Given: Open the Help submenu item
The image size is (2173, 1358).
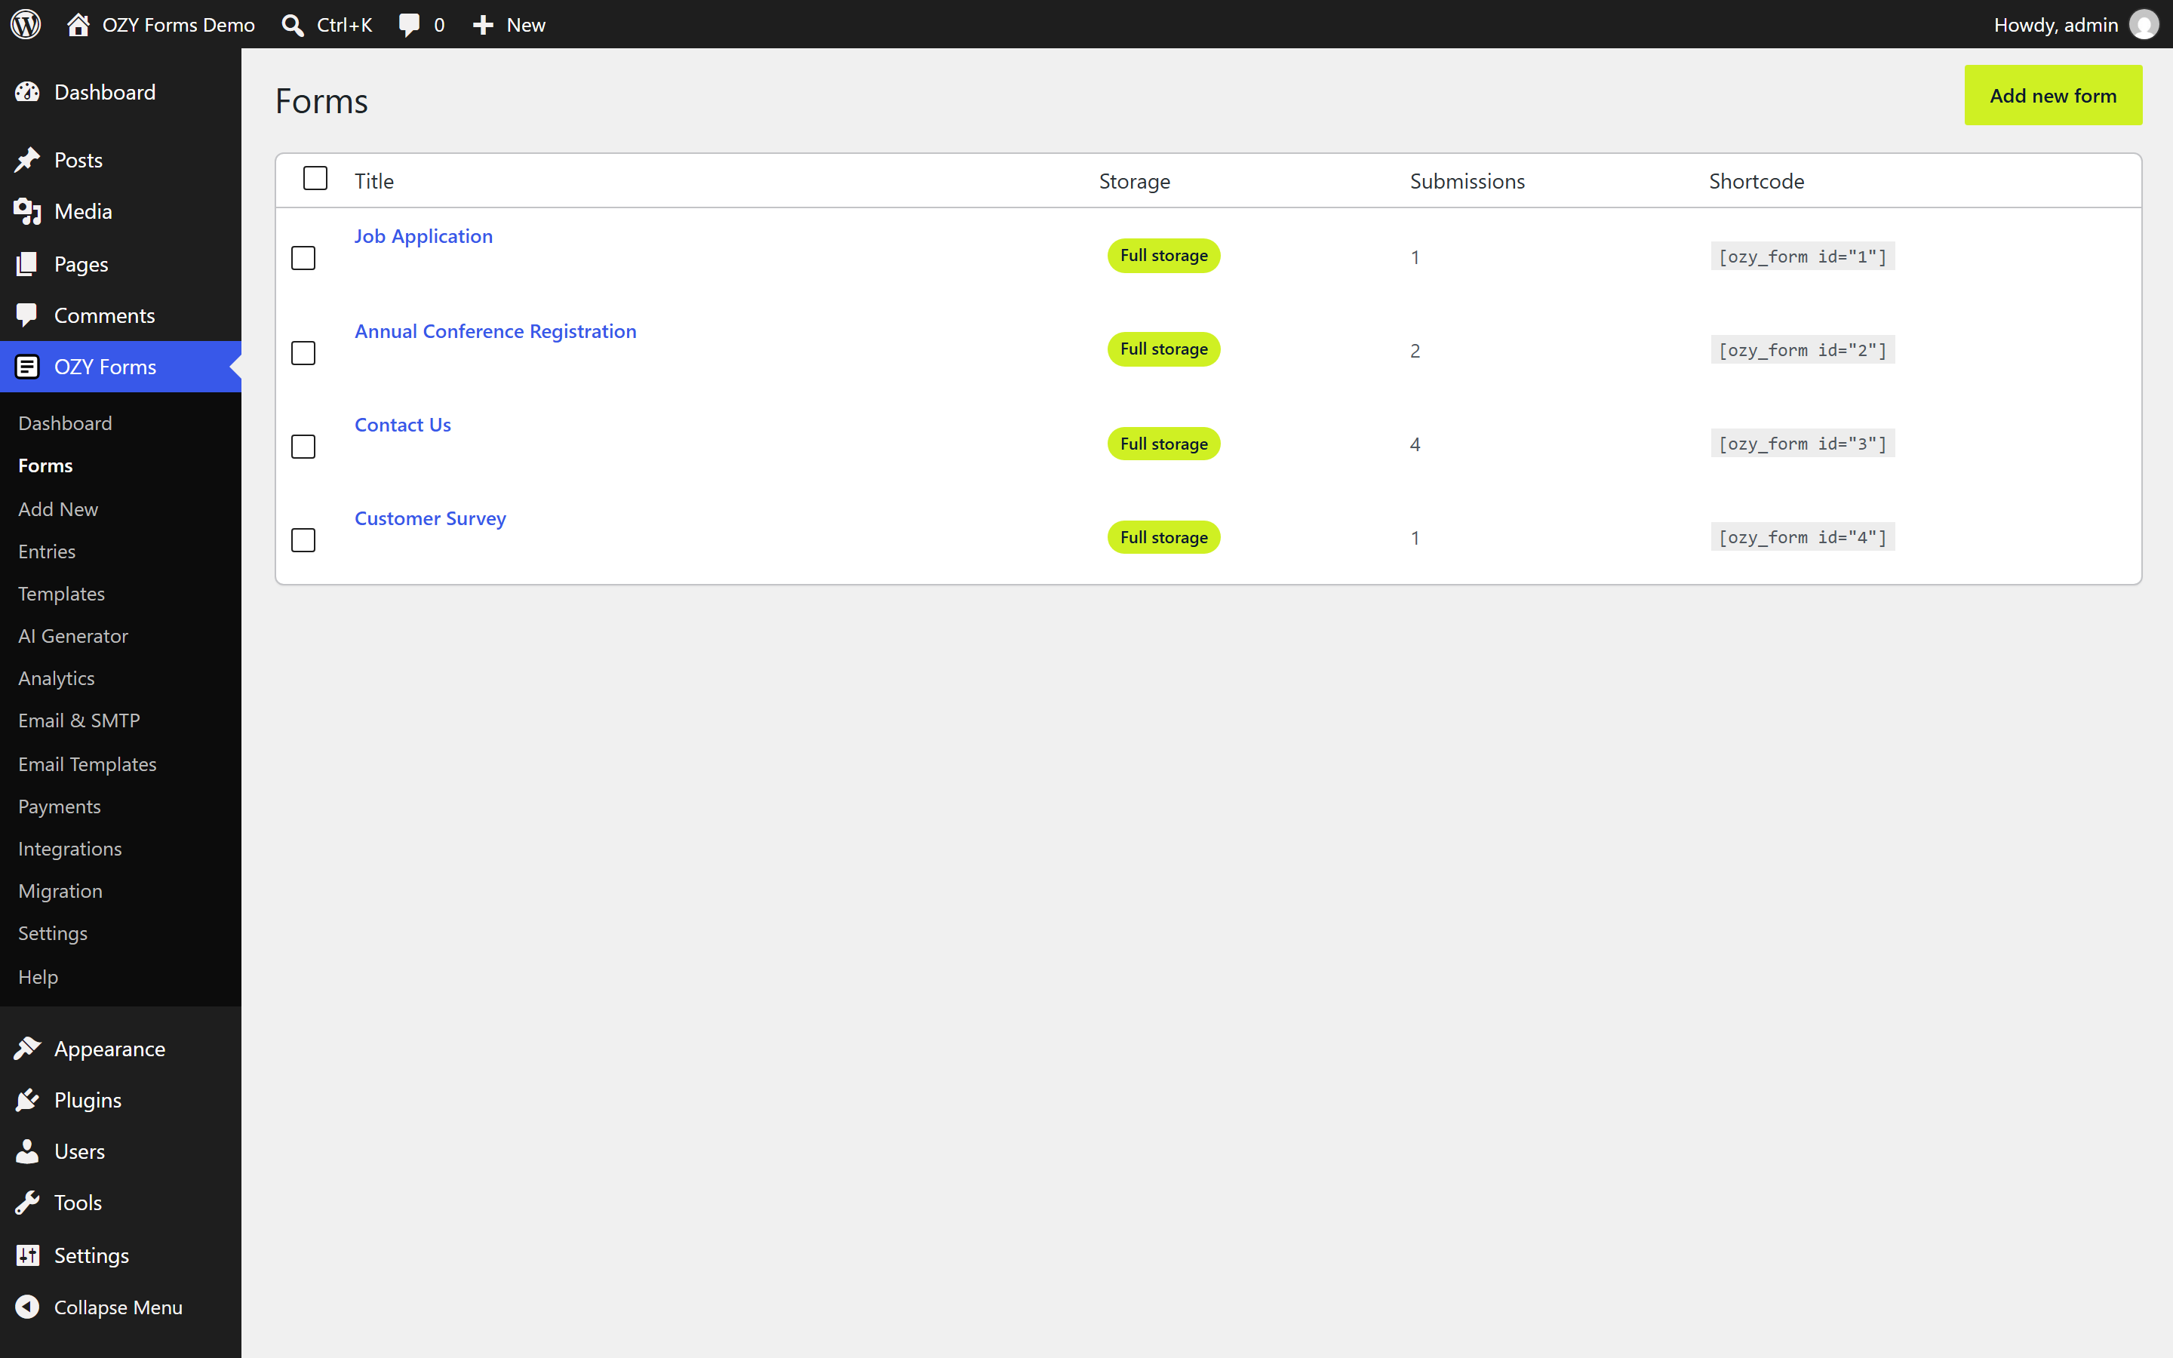Looking at the screenshot, I should [38, 976].
